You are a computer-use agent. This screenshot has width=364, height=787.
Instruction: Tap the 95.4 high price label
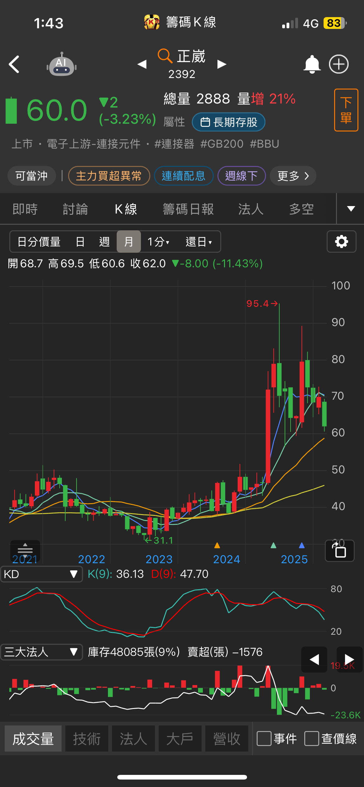[258, 303]
